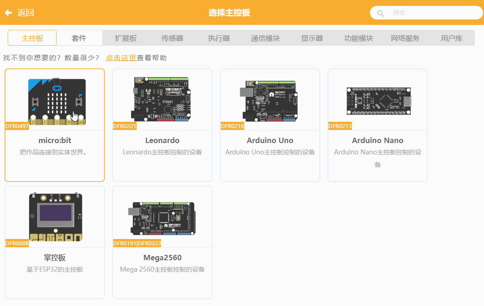Viewport: 484px width, 306px height.
Task: Click description Arduino Nano主控板控制的设备
Action: click(x=378, y=158)
